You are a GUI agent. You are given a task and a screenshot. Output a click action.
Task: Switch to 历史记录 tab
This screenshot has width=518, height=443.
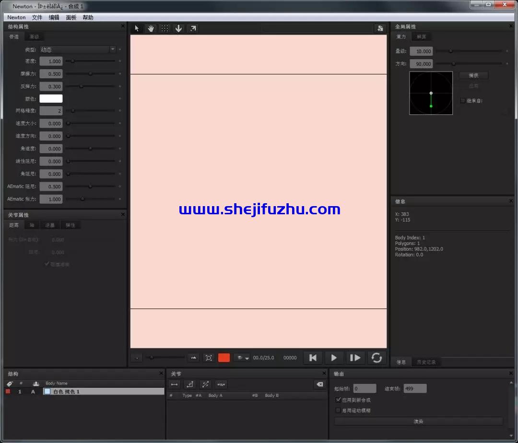[426, 362]
